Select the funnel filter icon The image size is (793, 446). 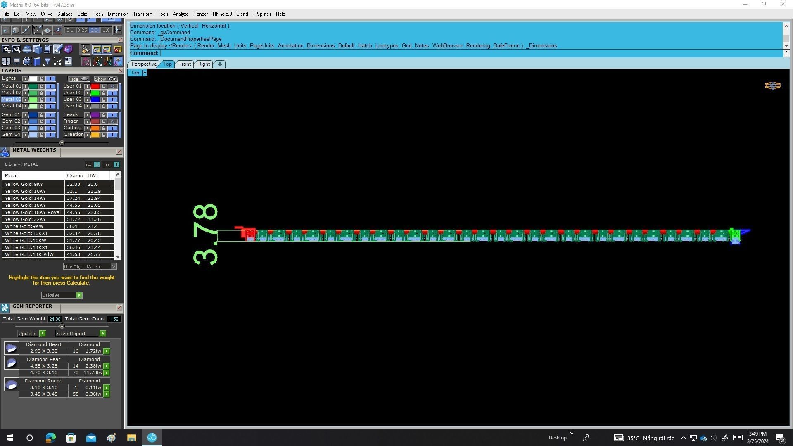point(47,62)
